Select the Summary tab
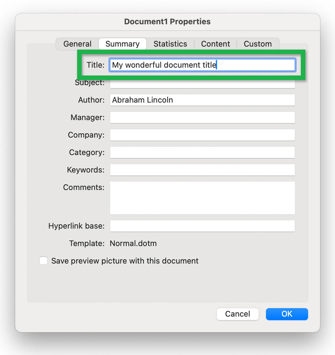 tap(122, 44)
